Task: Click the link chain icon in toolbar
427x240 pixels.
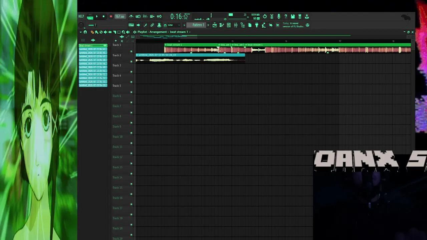Action: [152, 25]
